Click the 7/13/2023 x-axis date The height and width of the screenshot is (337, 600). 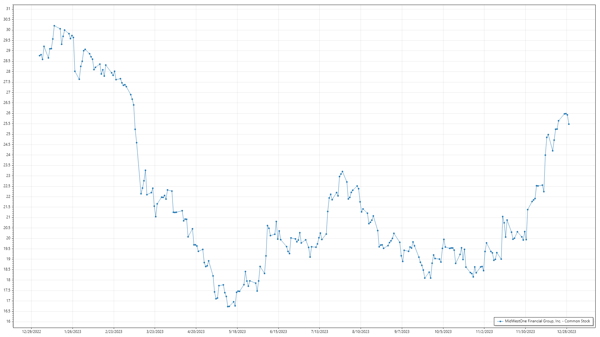319,332
